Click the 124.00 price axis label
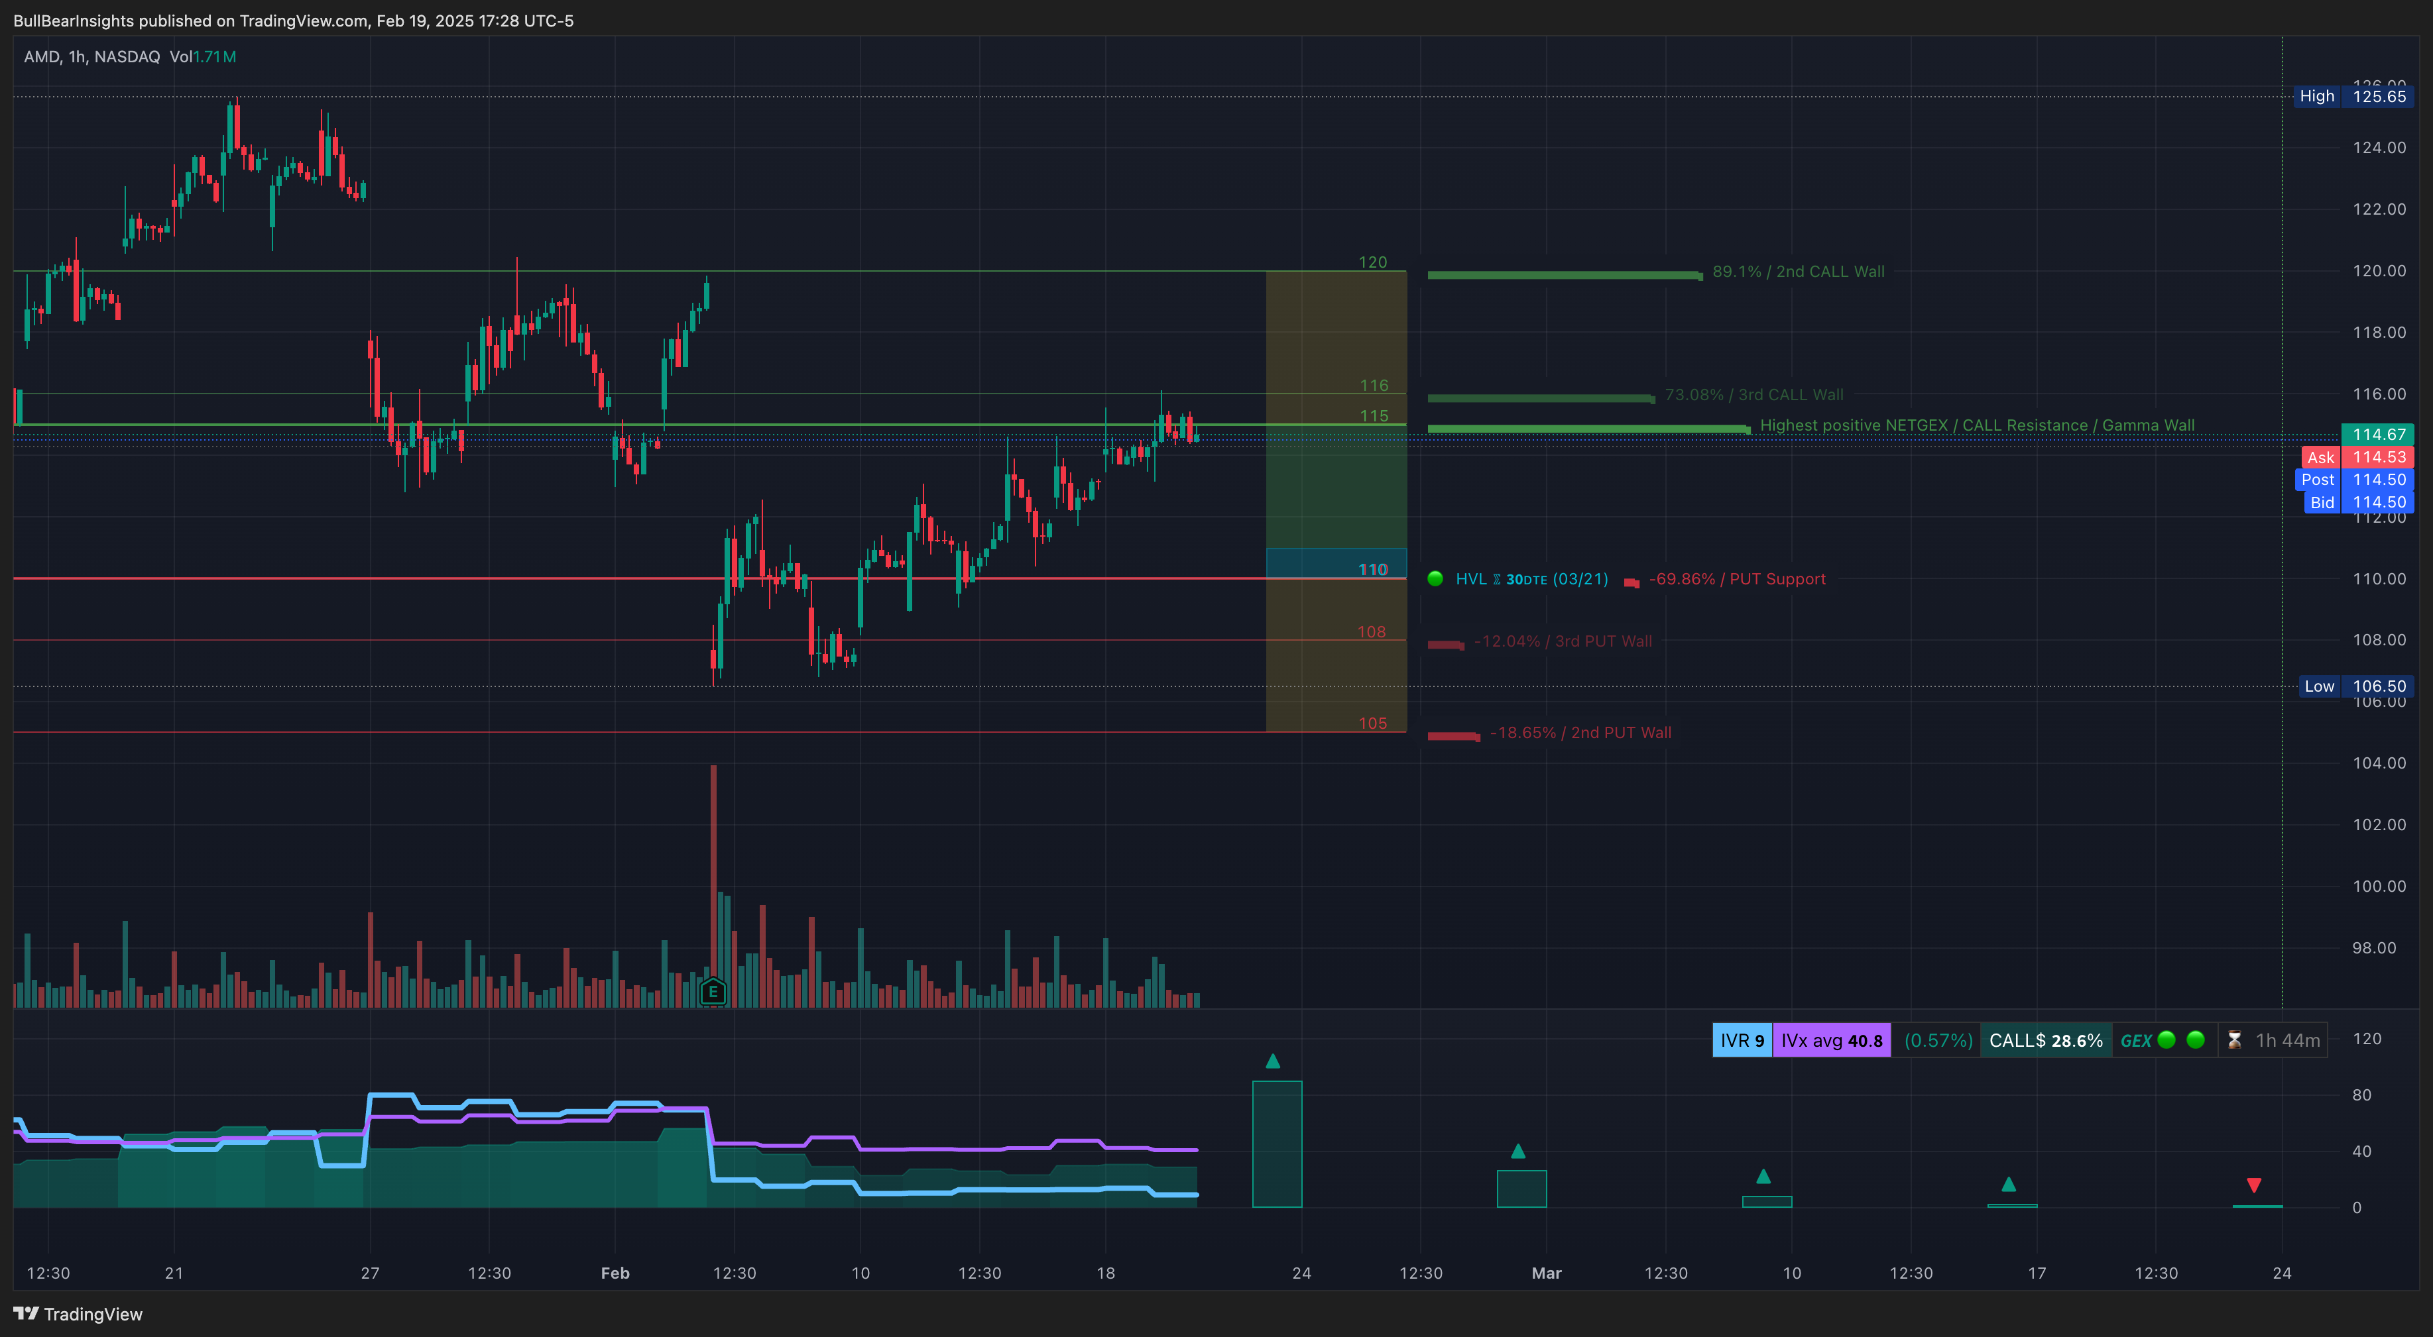 2379,147
